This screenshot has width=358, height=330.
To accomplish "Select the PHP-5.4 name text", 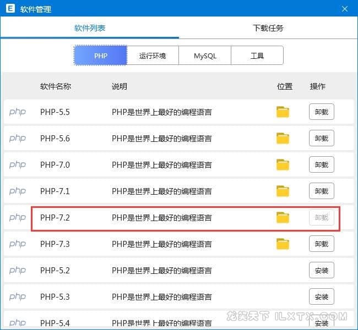I will [x=55, y=323].
